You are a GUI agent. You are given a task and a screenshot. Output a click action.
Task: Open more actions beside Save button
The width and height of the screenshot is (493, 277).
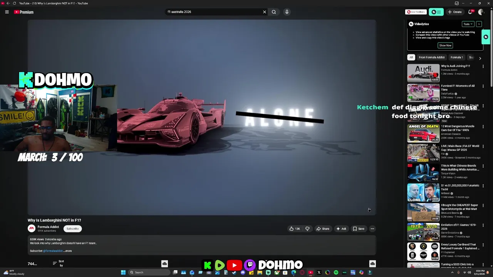[372, 229]
